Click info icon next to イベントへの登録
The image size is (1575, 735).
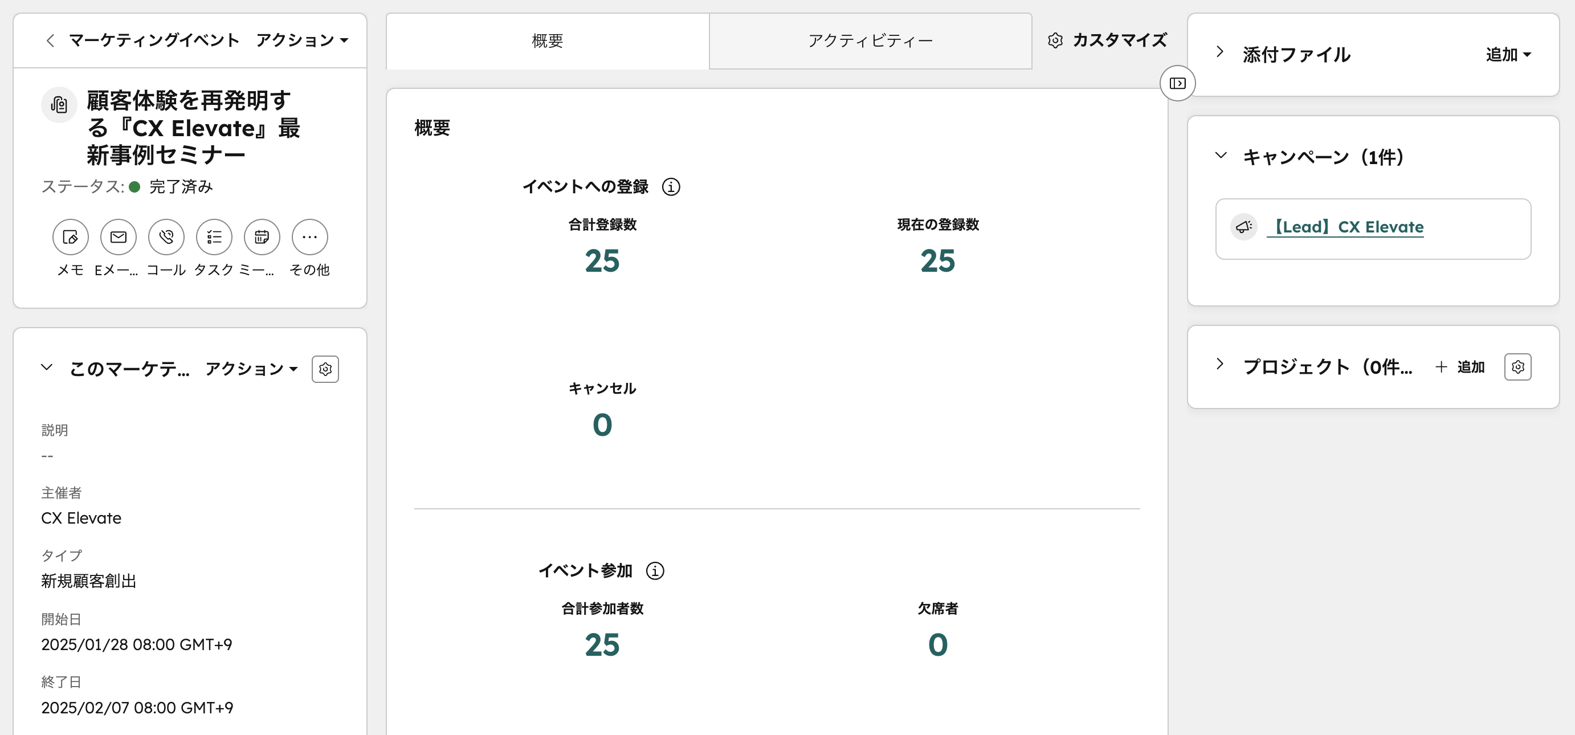pyautogui.click(x=671, y=186)
